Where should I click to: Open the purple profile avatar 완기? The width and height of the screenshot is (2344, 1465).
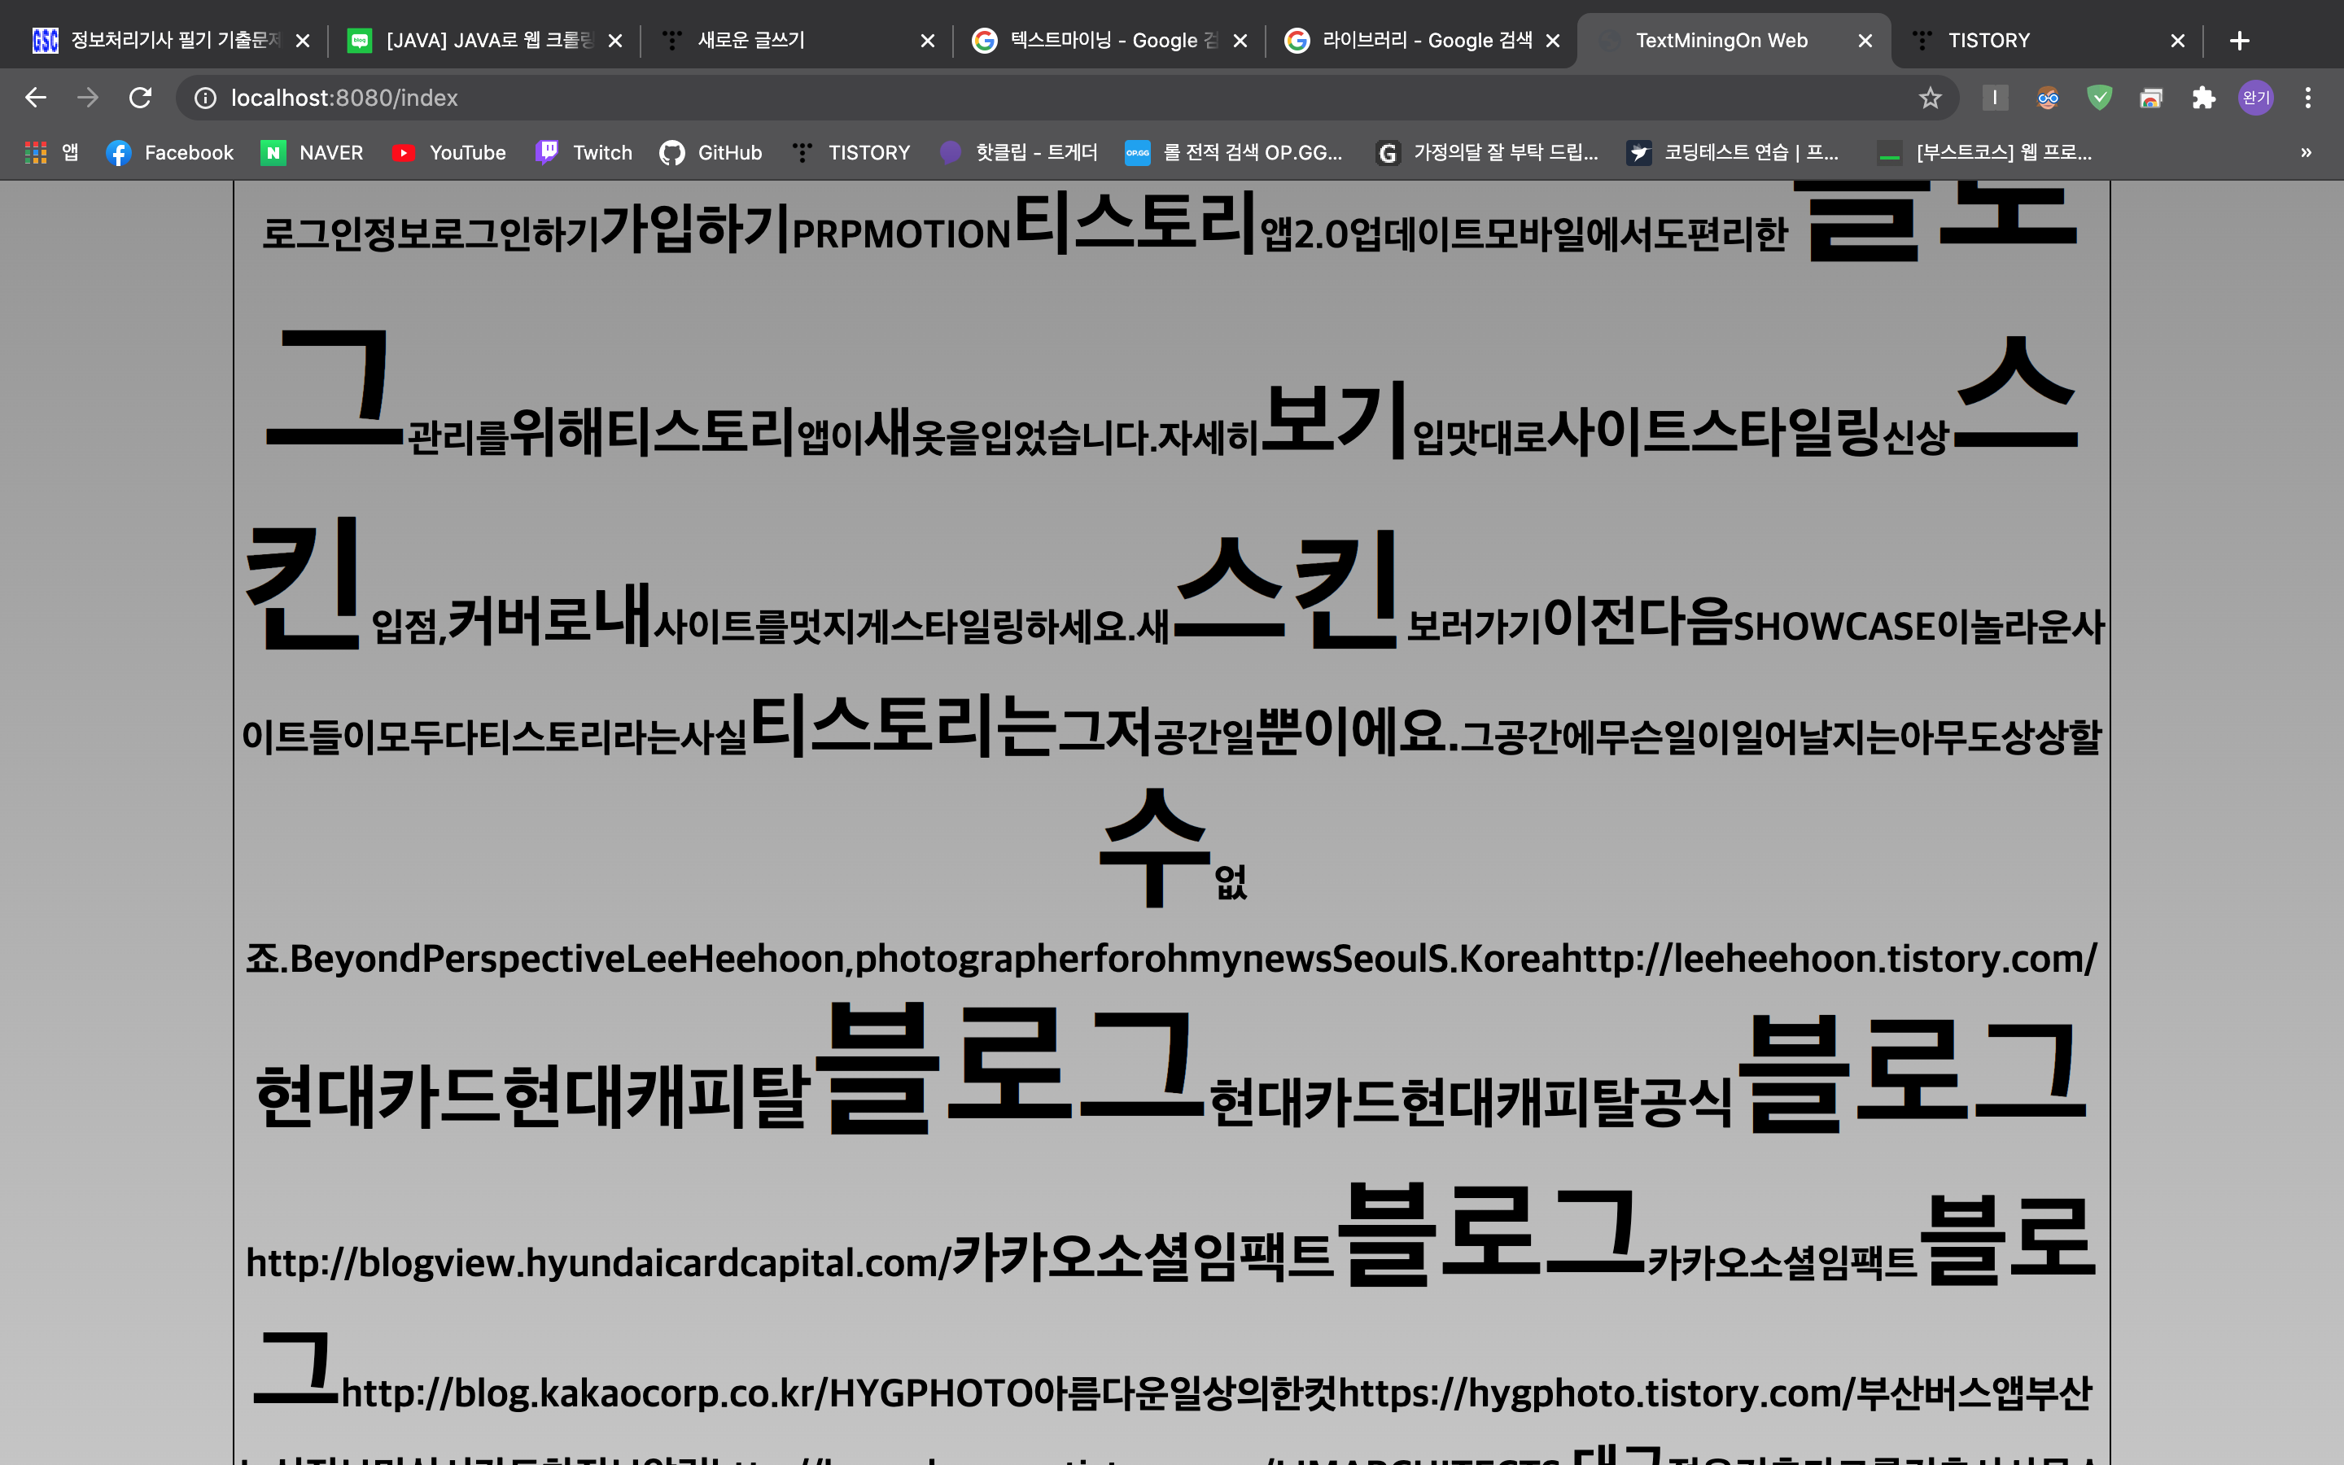pyautogui.click(x=2256, y=98)
